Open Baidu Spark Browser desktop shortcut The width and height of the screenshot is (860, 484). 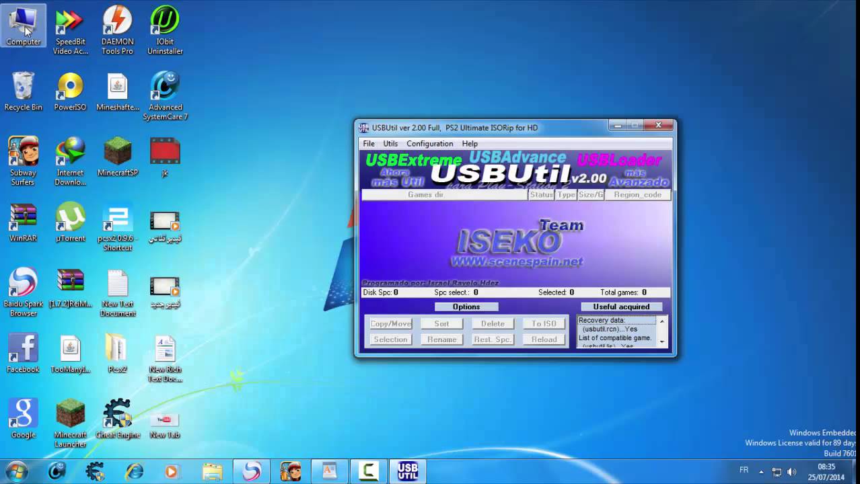point(23,293)
